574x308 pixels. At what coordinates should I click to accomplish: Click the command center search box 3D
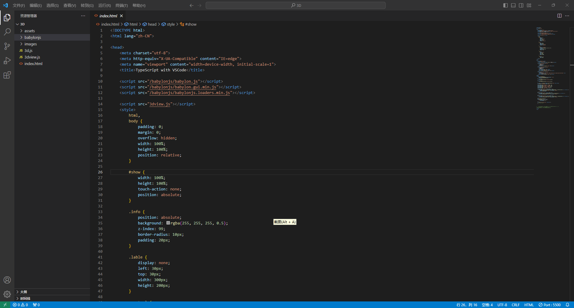pyautogui.click(x=295, y=5)
